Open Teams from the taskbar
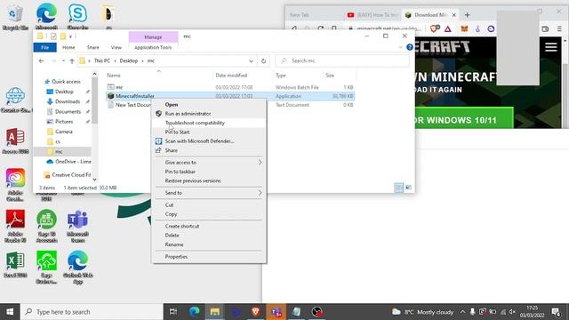 276,312
